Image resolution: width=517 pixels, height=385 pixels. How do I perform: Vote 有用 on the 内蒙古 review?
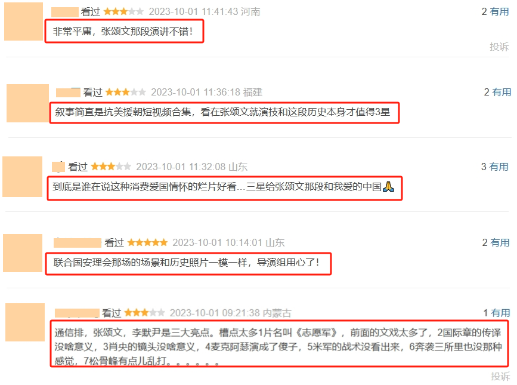(500, 313)
